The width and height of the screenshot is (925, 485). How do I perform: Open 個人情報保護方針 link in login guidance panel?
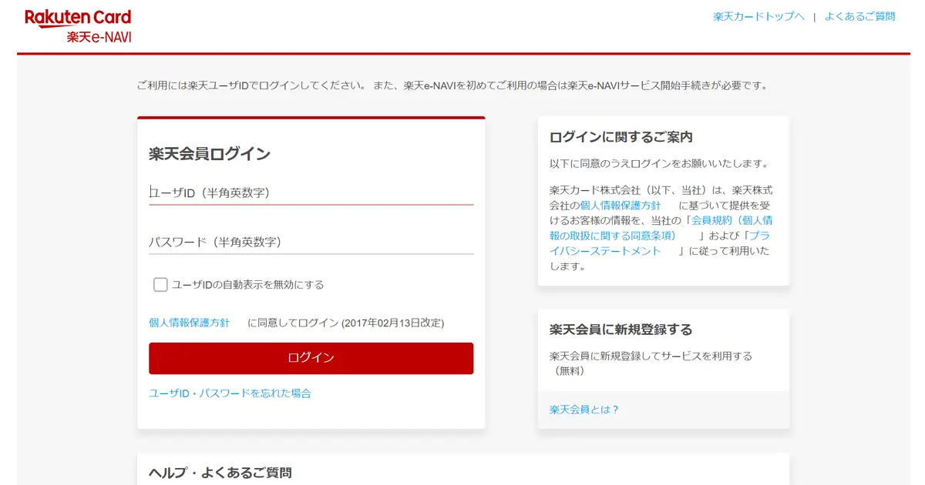(x=621, y=206)
